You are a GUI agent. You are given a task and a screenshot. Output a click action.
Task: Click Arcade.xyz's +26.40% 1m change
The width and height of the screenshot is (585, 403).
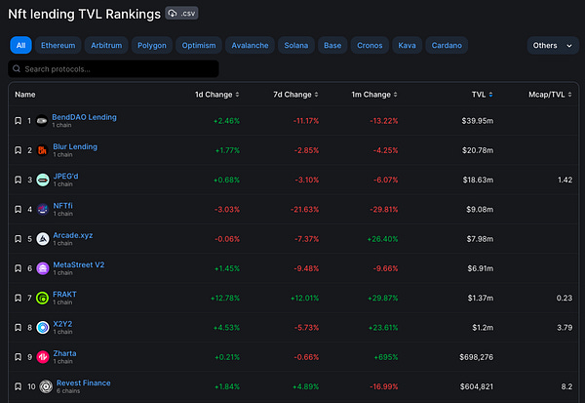click(x=382, y=239)
